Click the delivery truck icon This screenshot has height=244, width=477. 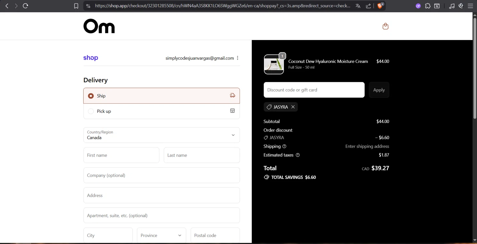(232, 96)
